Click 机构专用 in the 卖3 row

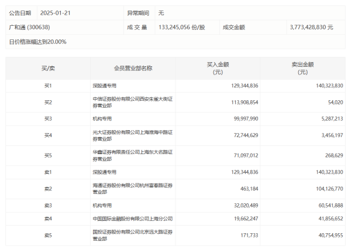(x=102, y=205)
